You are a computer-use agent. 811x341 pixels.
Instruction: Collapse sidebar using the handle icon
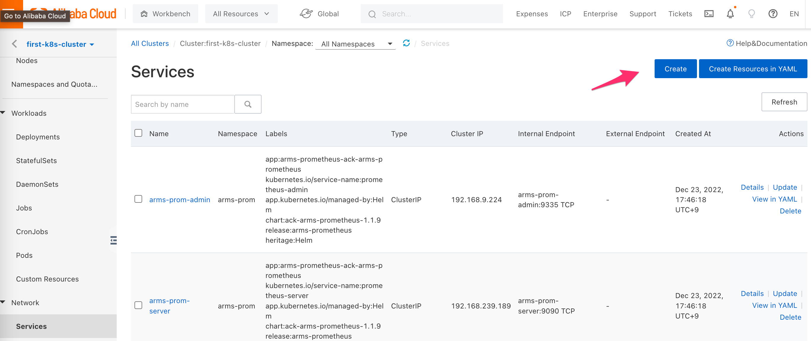114,240
